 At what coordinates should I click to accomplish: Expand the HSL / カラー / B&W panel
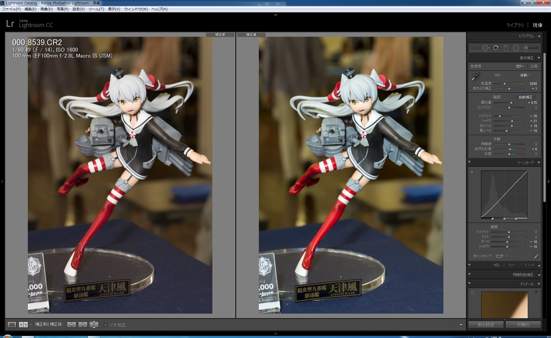pyautogui.click(x=539, y=265)
